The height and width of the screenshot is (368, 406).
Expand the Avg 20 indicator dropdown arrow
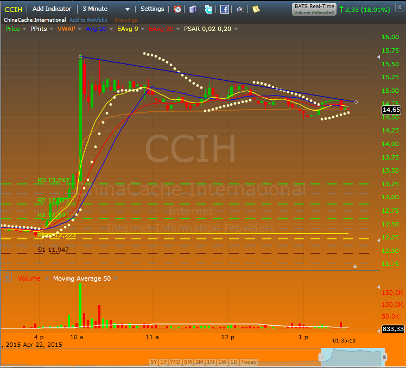111,29
